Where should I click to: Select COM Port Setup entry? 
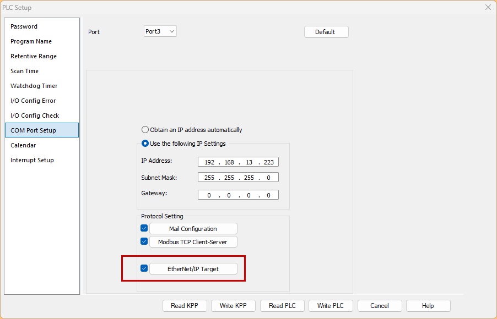[42, 130]
